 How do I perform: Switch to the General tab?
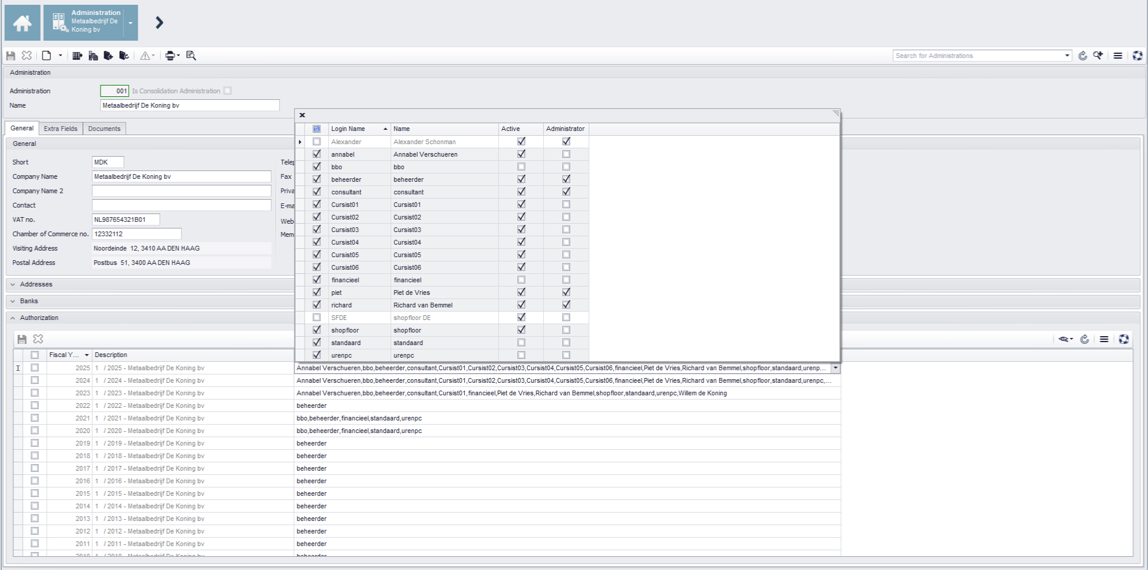(22, 128)
